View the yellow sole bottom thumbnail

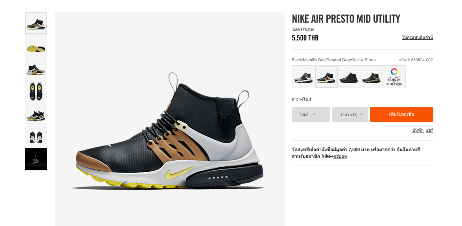(x=36, y=46)
